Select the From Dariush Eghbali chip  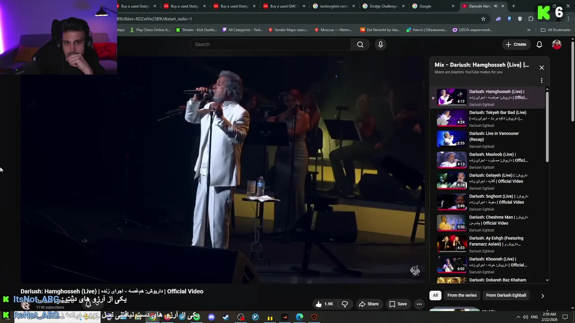point(506,295)
